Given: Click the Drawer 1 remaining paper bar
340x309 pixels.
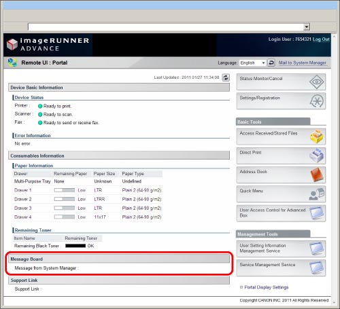Looking at the screenshot, I should tap(65, 190).
